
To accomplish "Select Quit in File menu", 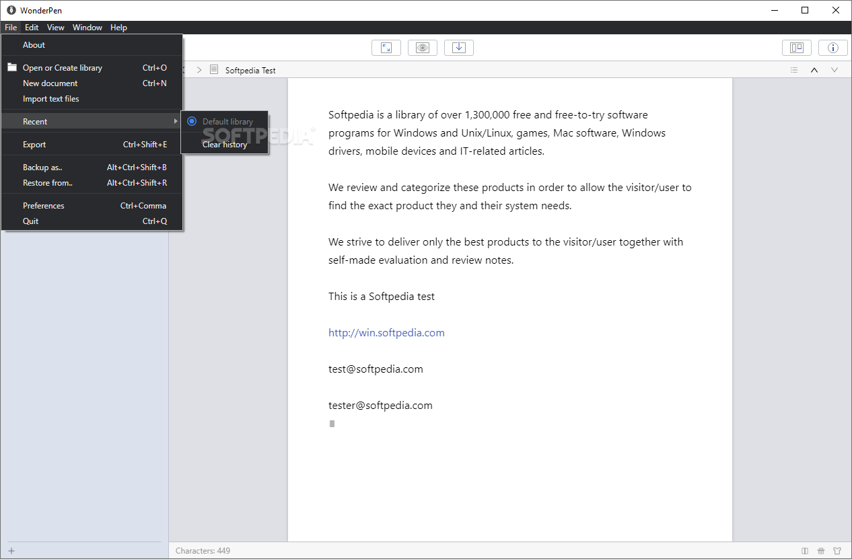I will [x=92, y=221].
